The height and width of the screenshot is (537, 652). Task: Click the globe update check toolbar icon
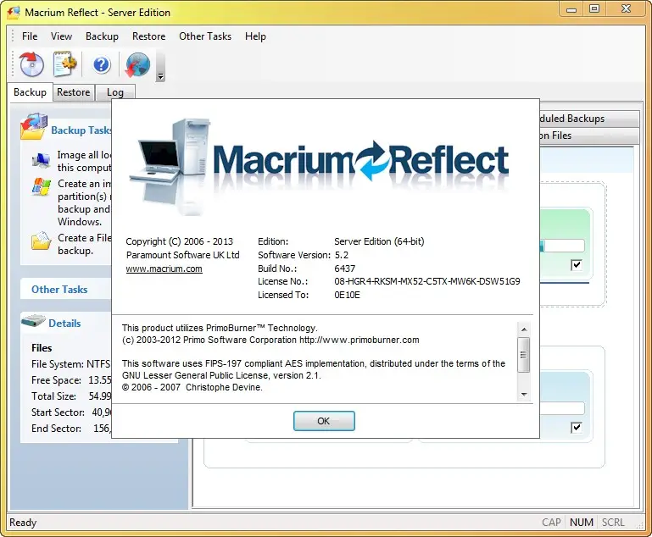click(x=137, y=64)
